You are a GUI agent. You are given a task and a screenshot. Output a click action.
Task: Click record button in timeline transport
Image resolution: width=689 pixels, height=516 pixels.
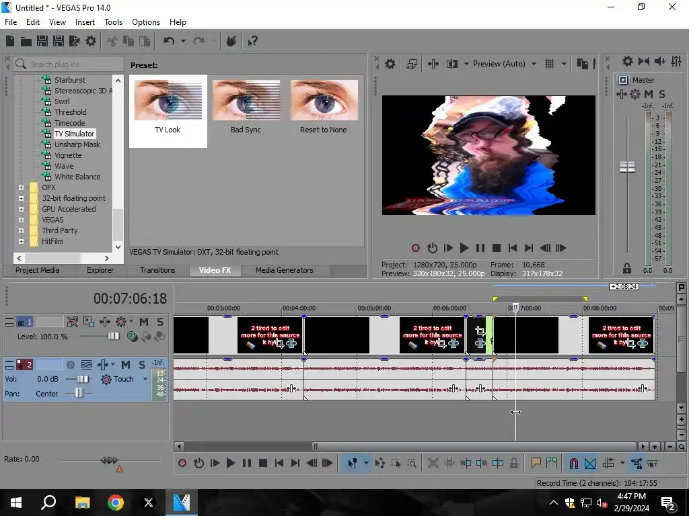click(182, 463)
